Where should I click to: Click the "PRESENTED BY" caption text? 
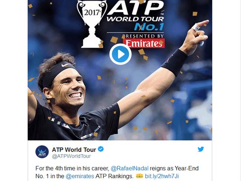pyautogui.click(x=143, y=36)
